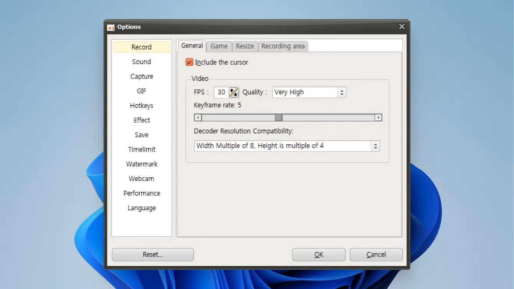This screenshot has height=289, width=514.
Task: Select Hotkeys in the sidebar
Action: [x=142, y=106]
